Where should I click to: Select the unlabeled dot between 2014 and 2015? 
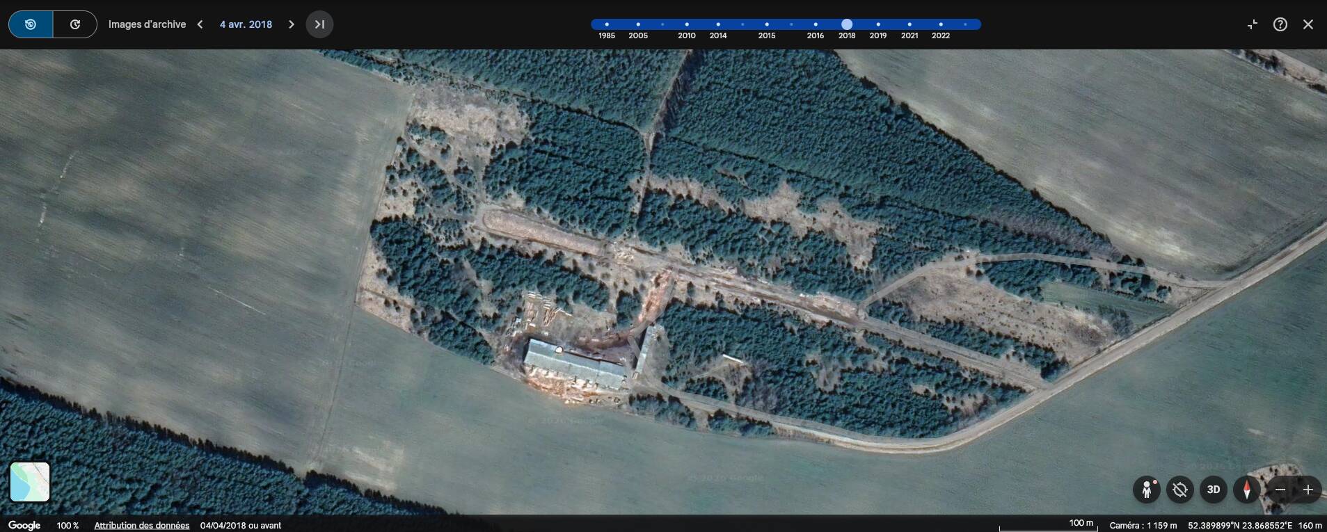pos(742,24)
